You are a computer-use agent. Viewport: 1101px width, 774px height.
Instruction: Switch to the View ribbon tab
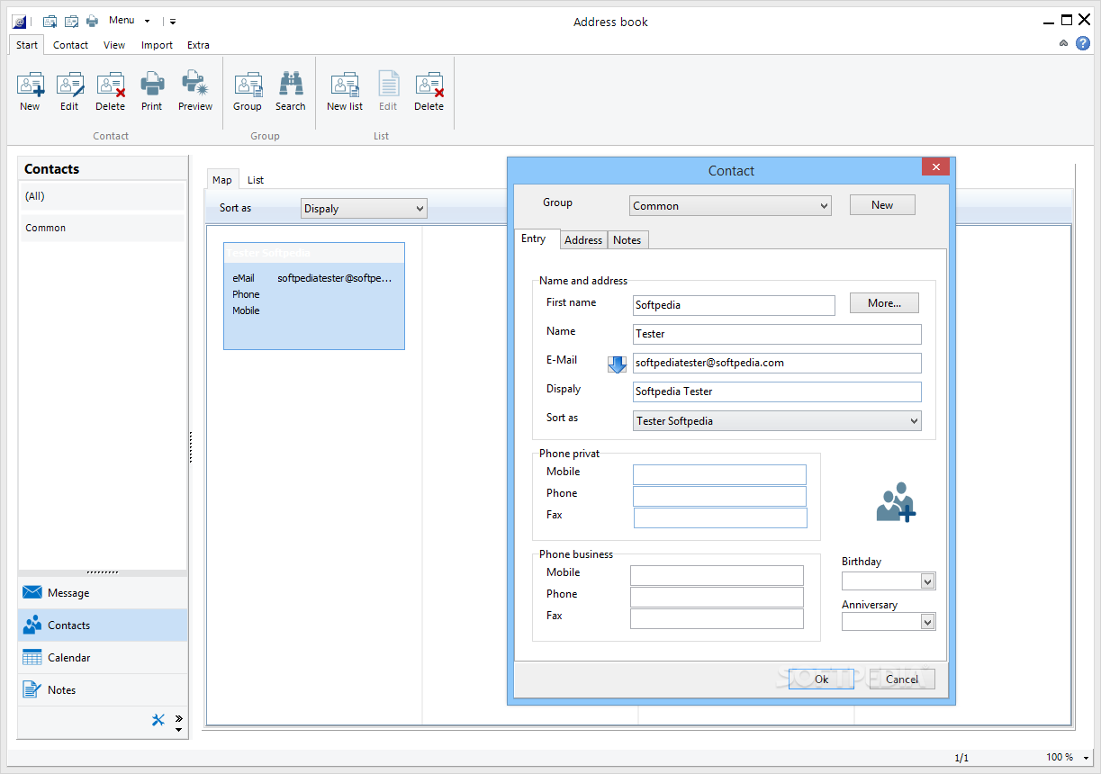[114, 45]
